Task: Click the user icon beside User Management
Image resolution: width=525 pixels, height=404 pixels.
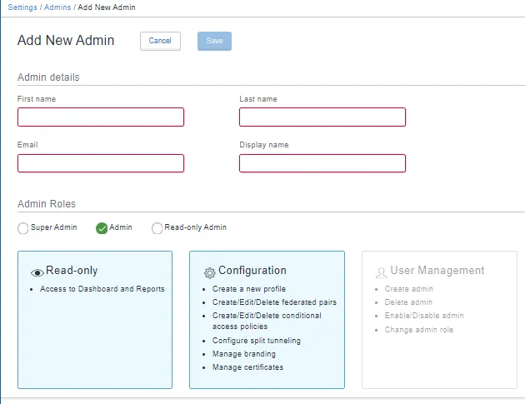Action: pos(381,272)
